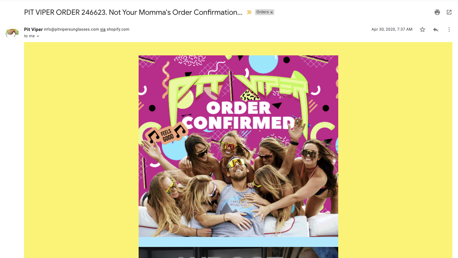This screenshot has height=258, width=458.
Task: Open the Pit Viper sender avatar
Action: click(12, 32)
